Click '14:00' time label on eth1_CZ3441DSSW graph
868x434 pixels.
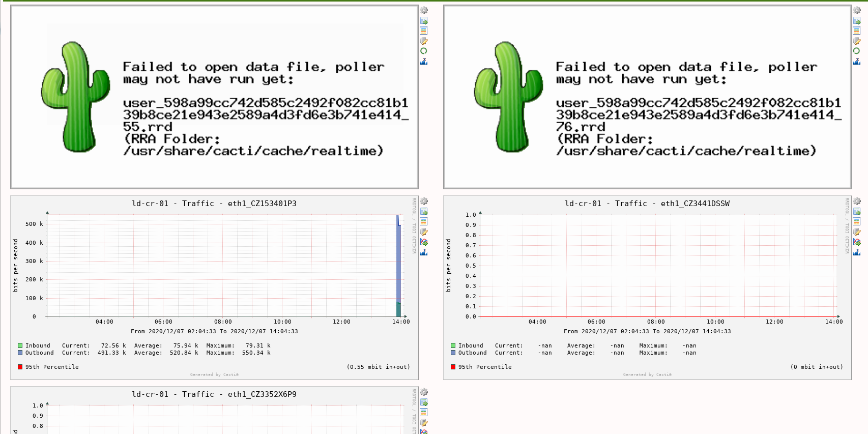click(x=834, y=322)
